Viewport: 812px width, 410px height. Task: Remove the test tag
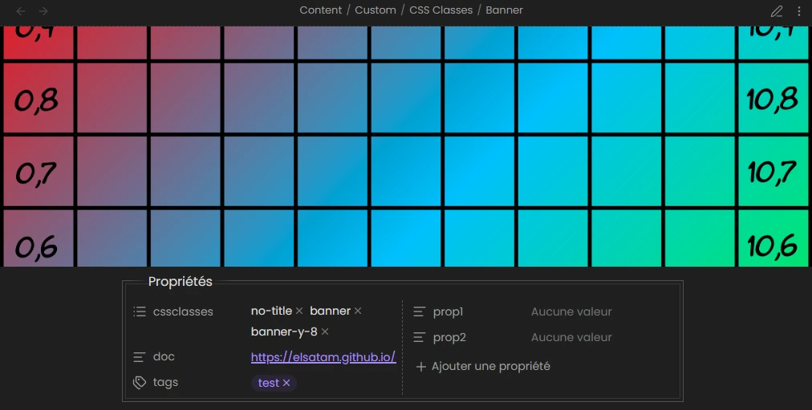click(286, 384)
